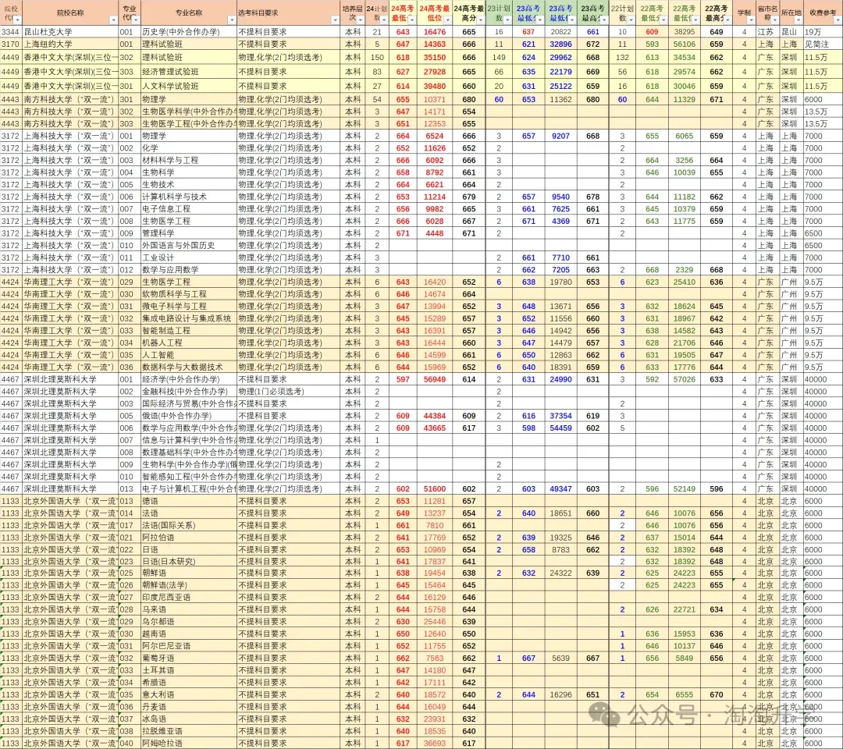Screen dimensions: 843x749
Task: Click the major cell 人工智能
Action: point(189,355)
